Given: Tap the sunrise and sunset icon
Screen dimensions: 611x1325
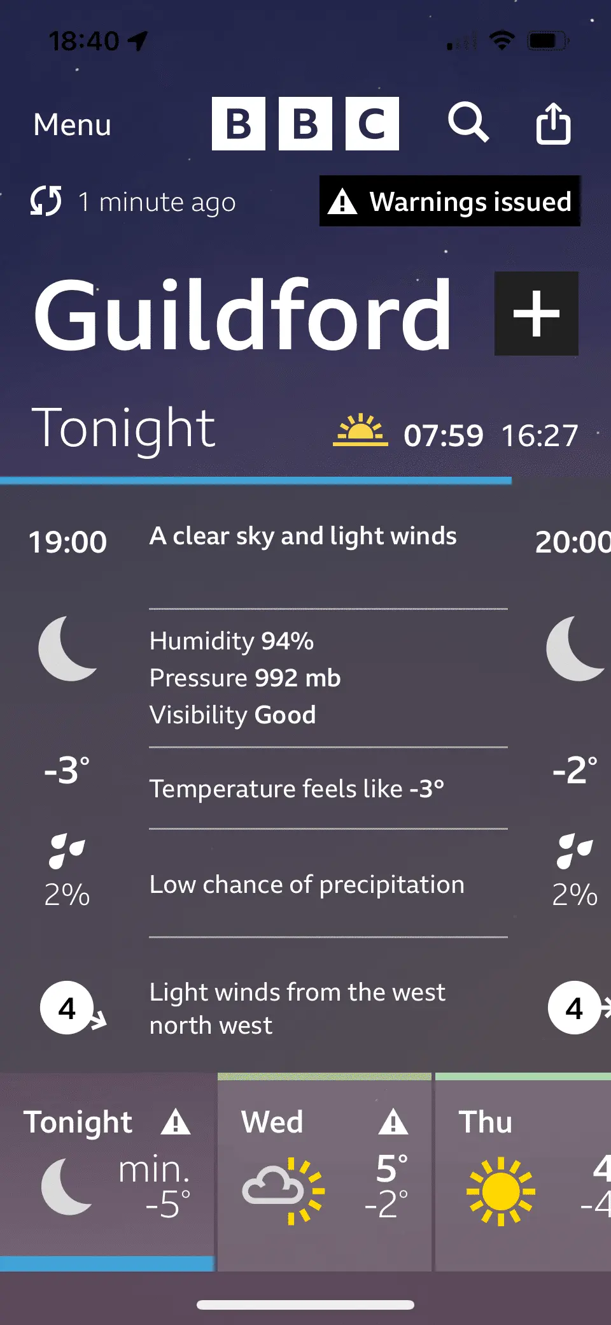Looking at the screenshot, I should click(x=360, y=430).
